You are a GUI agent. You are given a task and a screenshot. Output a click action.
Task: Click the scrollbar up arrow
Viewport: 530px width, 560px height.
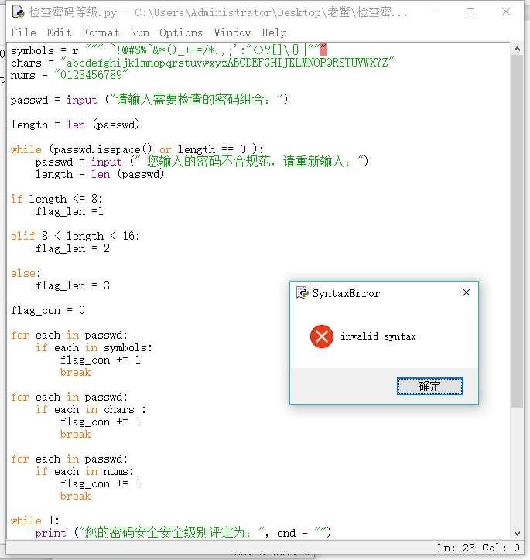(518, 49)
